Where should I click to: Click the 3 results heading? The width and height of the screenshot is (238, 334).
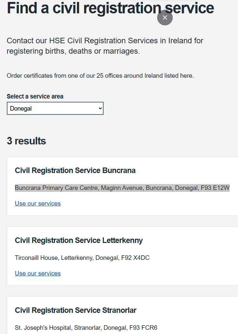(26, 141)
